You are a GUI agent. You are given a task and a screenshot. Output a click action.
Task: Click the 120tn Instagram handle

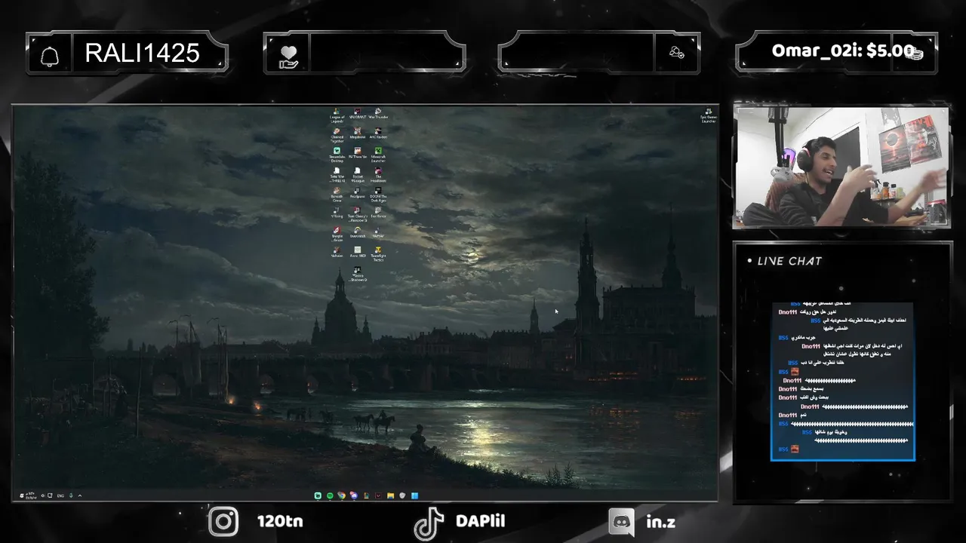(x=280, y=521)
